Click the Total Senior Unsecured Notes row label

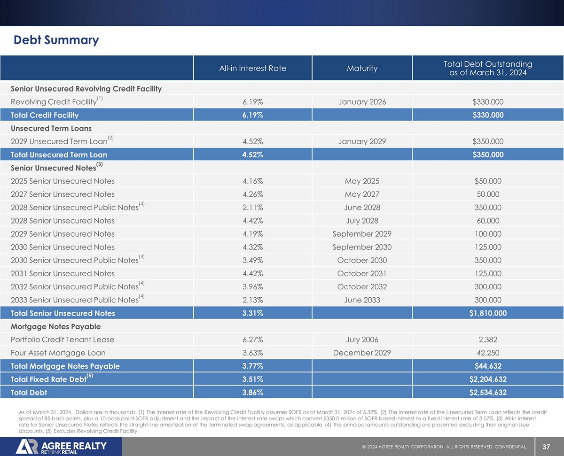[63, 313]
